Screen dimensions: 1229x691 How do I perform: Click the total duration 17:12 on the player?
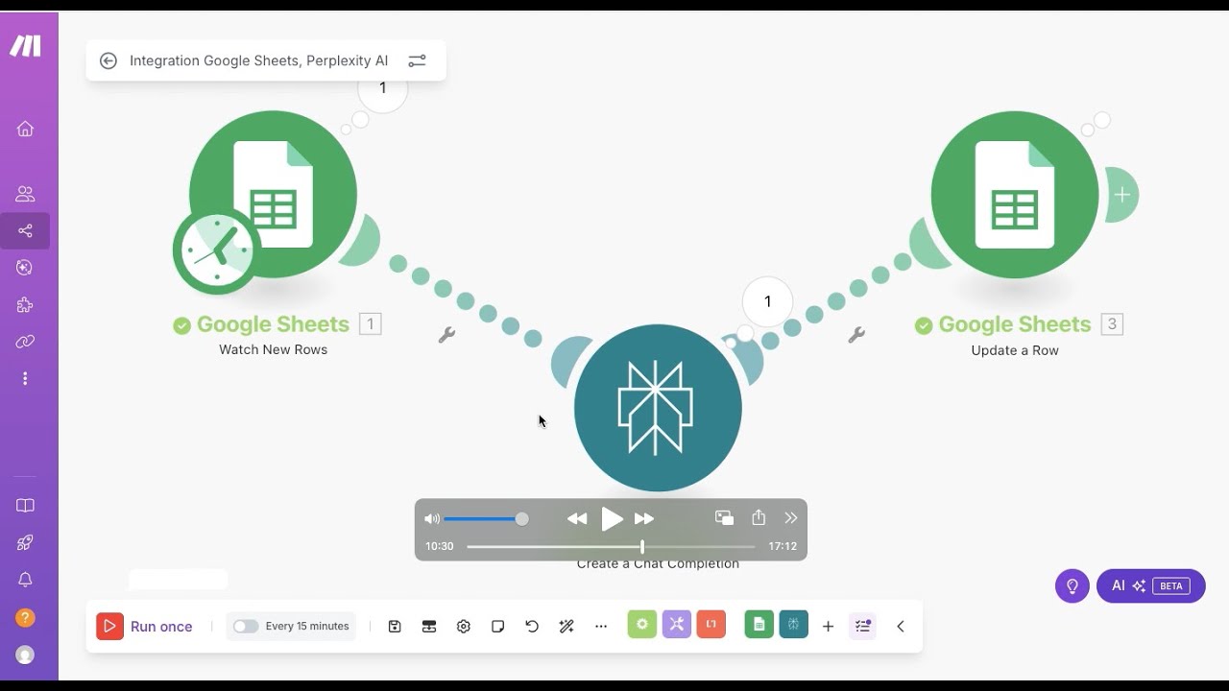coord(783,546)
